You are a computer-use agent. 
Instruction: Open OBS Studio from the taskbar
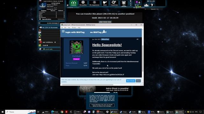point(77,112)
